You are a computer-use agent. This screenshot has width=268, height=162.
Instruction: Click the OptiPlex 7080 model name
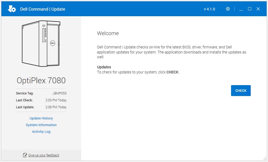tap(41, 80)
